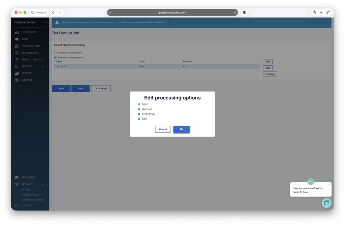Click Cancel in the Edit processing options dialog
Screen dimensions: 345x225
(163, 129)
